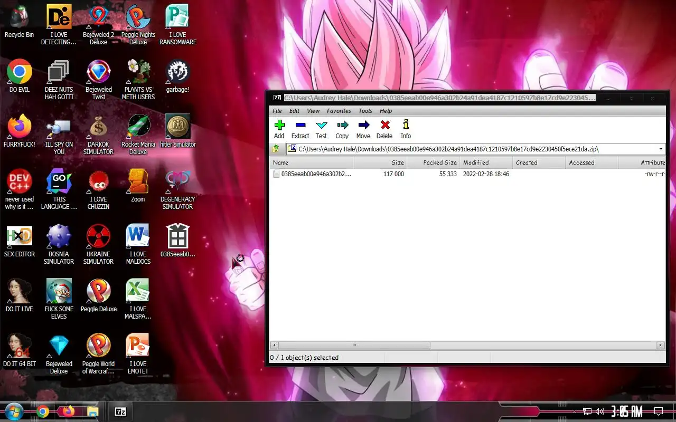Click the volume speaker tray icon

click(x=599, y=411)
